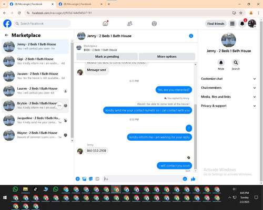Open the Friends icon in top navigation
Viewport: 263px width, 210px height.
click(130, 24)
